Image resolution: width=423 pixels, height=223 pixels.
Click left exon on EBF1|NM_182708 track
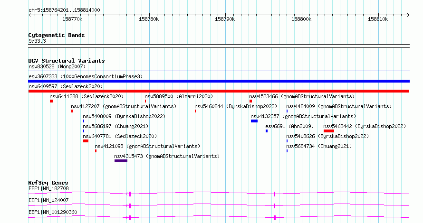click(130, 194)
